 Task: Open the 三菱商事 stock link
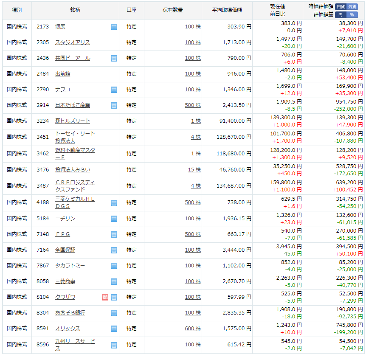[65, 281]
